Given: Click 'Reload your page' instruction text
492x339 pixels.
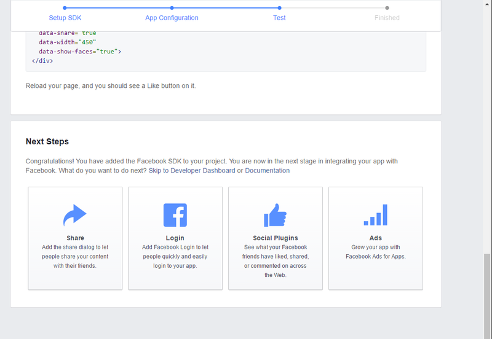Looking at the screenshot, I should tap(111, 86).
